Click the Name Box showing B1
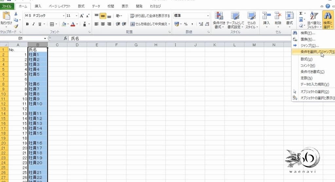This screenshot has height=182, width=335. (23, 39)
